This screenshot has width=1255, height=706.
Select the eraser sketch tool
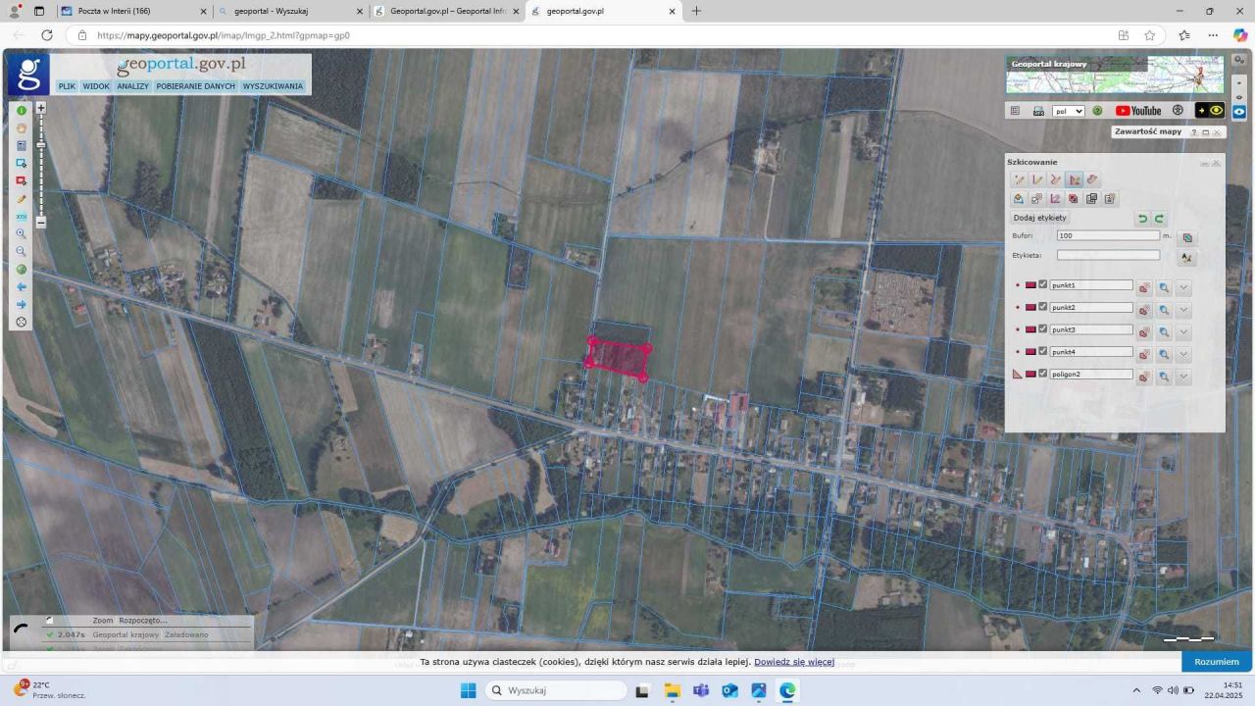click(1092, 179)
